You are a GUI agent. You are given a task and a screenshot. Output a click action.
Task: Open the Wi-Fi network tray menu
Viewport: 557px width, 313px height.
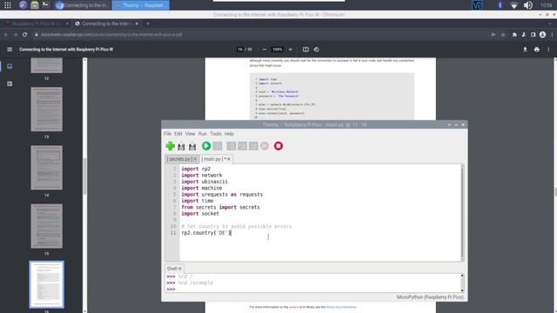(513, 5)
